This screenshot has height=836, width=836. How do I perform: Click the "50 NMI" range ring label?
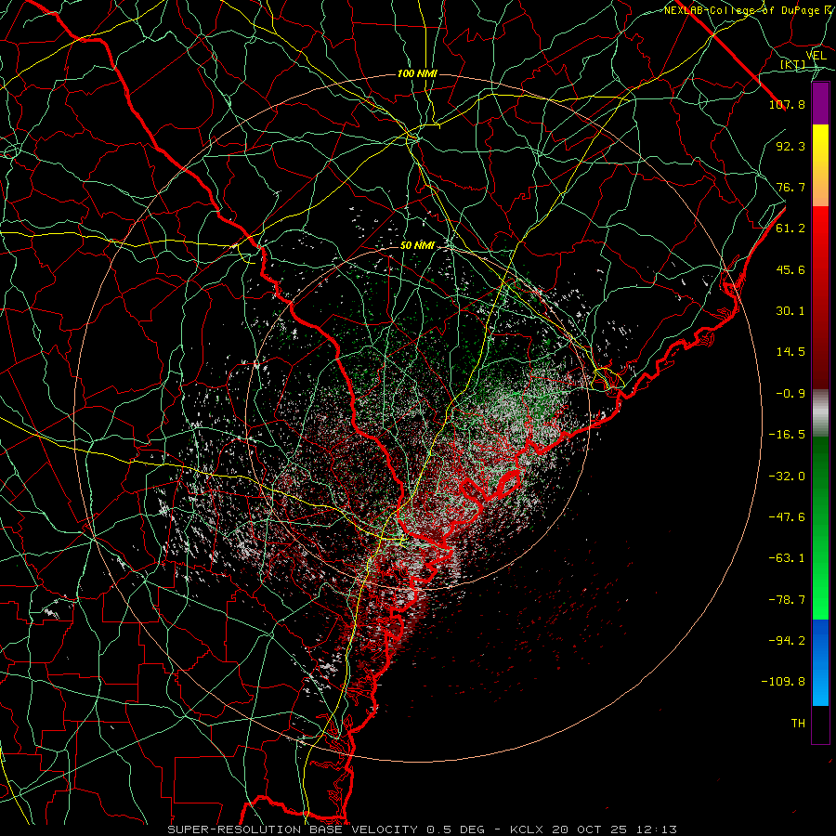tap(417, 246)
